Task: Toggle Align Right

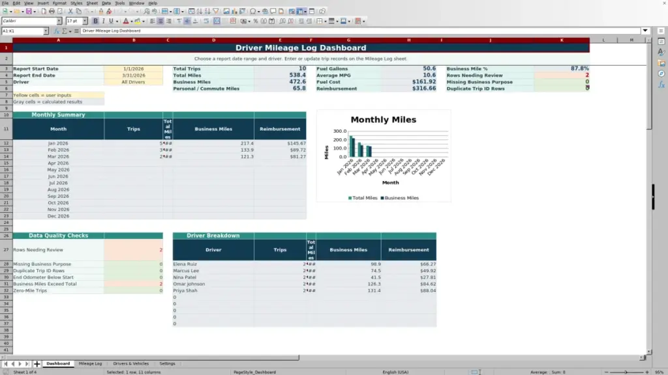Action: [x=168, y=21]
